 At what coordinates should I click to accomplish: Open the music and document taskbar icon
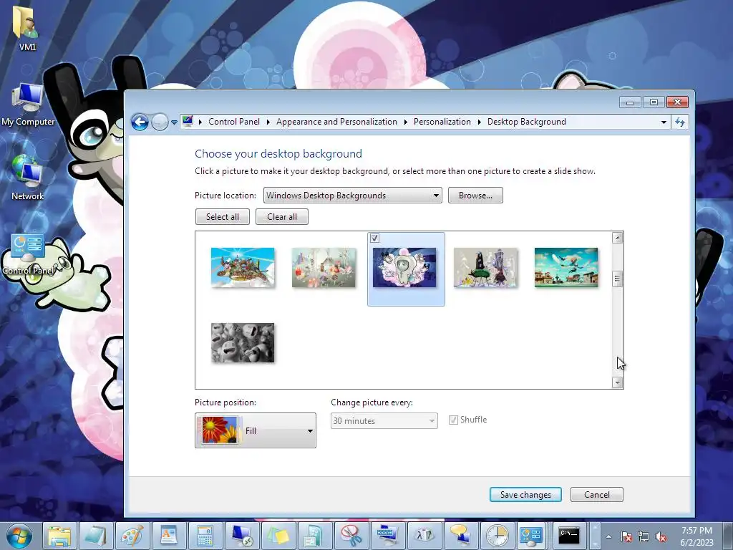point(314,536)
